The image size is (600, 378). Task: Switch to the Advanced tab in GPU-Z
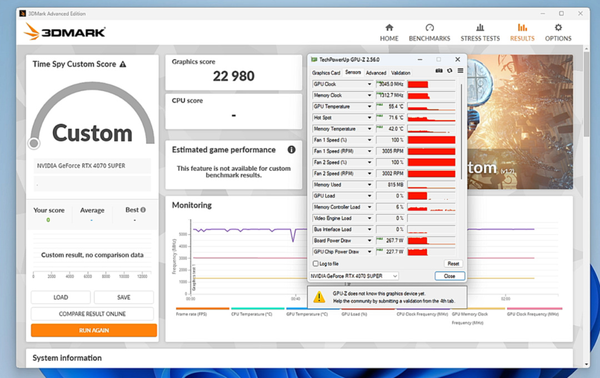tap(376, 73)
